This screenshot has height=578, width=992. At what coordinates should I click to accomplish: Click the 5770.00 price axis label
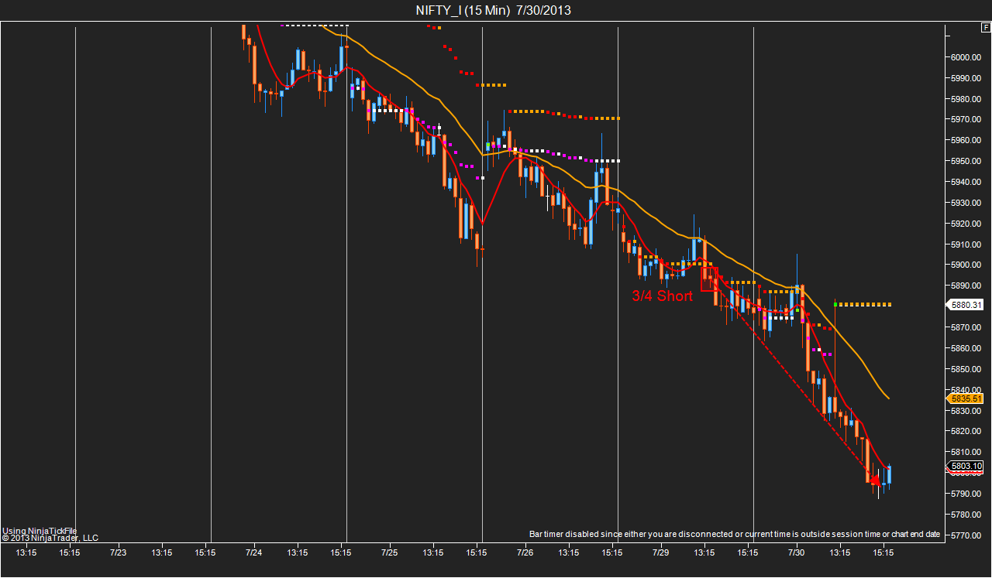[966, 535]
